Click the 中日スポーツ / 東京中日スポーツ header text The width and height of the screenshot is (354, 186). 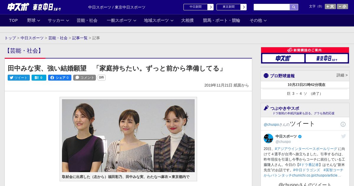tap(117, 7)
